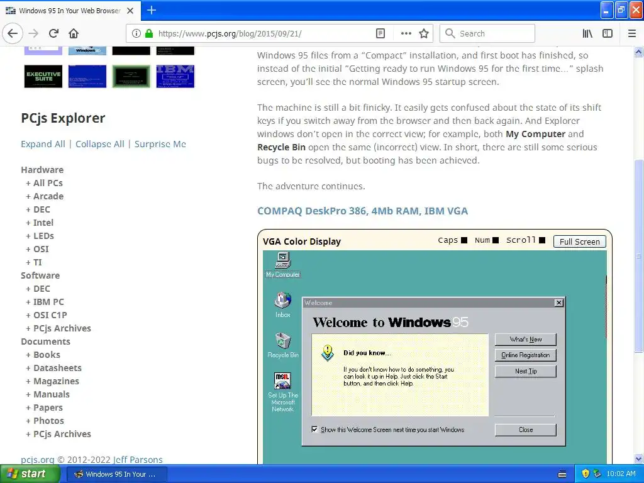Click the Full Screen button
The height and width of the screenshot is (483, 644).
click(579, 241)
